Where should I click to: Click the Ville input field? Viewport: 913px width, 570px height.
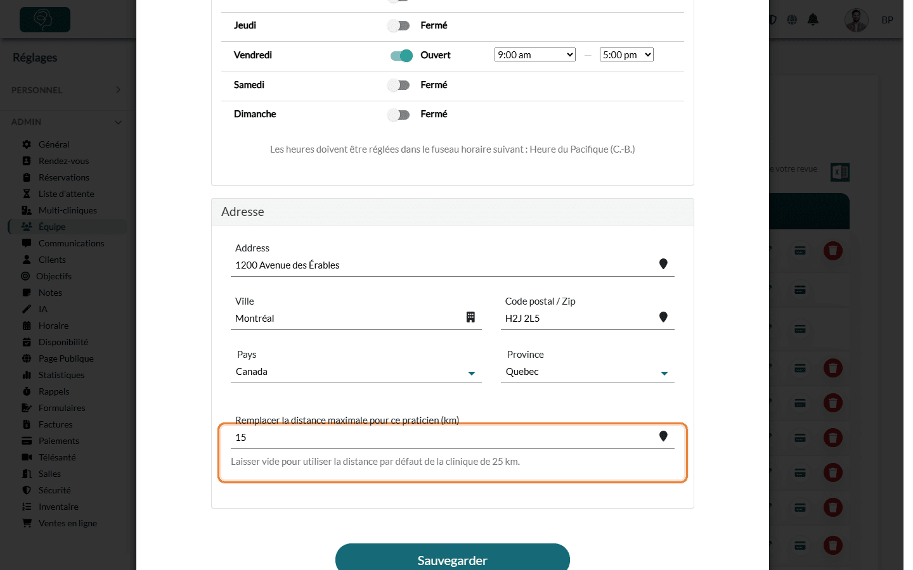pos(356,318)
